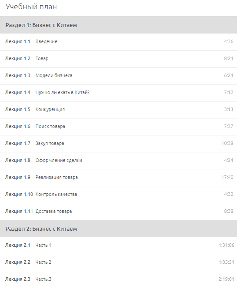Viewport: 237px width, 286px height.
Task: Click the 10:38 duration for Закуп товара
Action: (x=227, y=143)
